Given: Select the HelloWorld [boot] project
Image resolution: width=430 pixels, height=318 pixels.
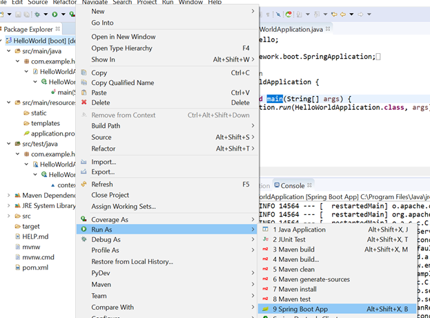Looking at the screenshot, I should [x=41, y=41].
